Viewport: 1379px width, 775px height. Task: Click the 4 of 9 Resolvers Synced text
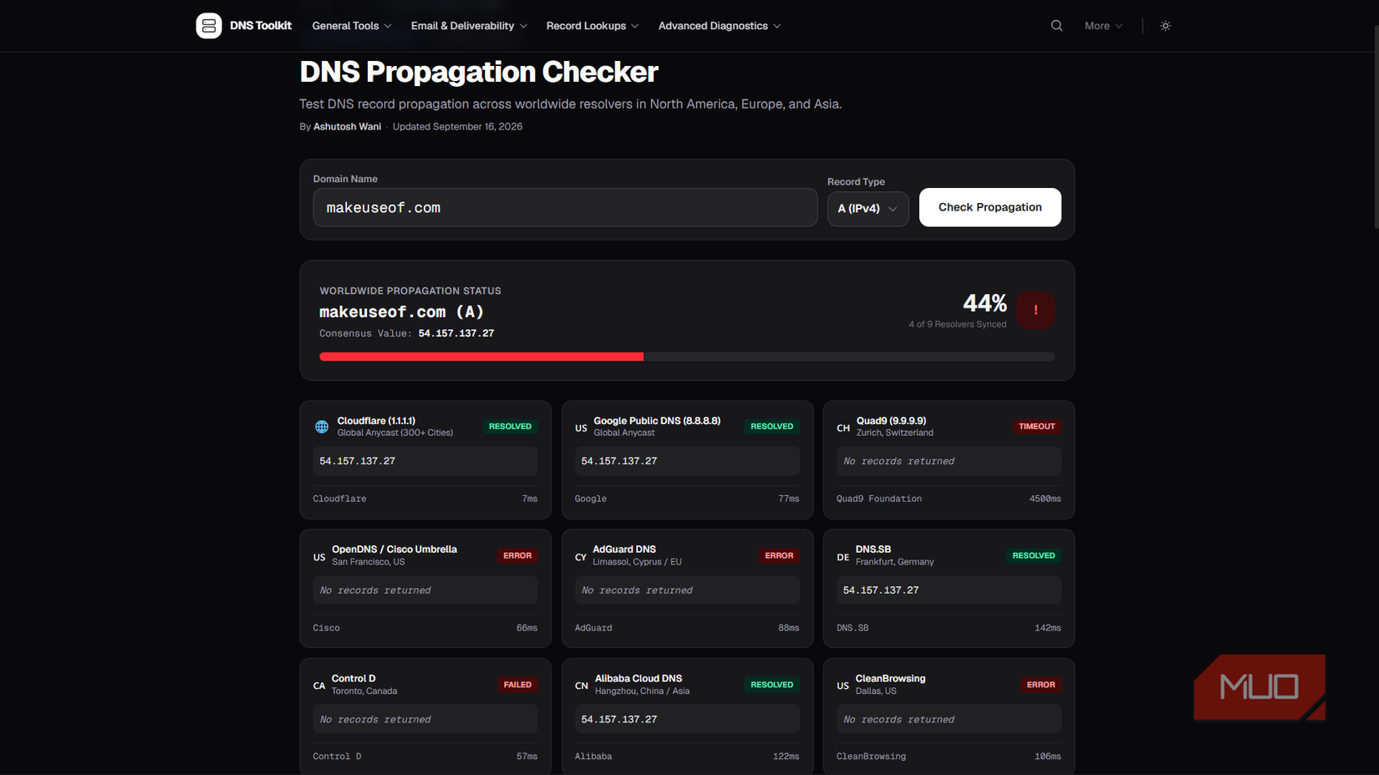[958, 325]
